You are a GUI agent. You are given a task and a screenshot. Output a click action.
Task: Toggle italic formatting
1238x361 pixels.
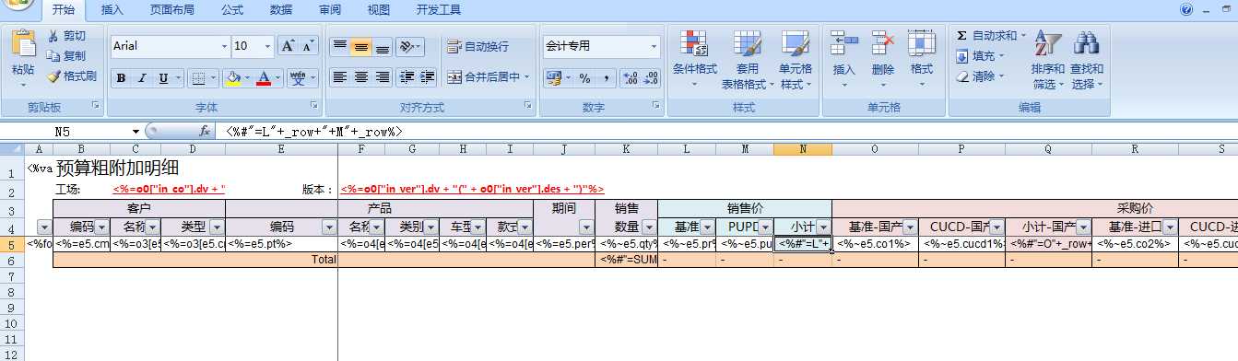(x=142, y=78)
